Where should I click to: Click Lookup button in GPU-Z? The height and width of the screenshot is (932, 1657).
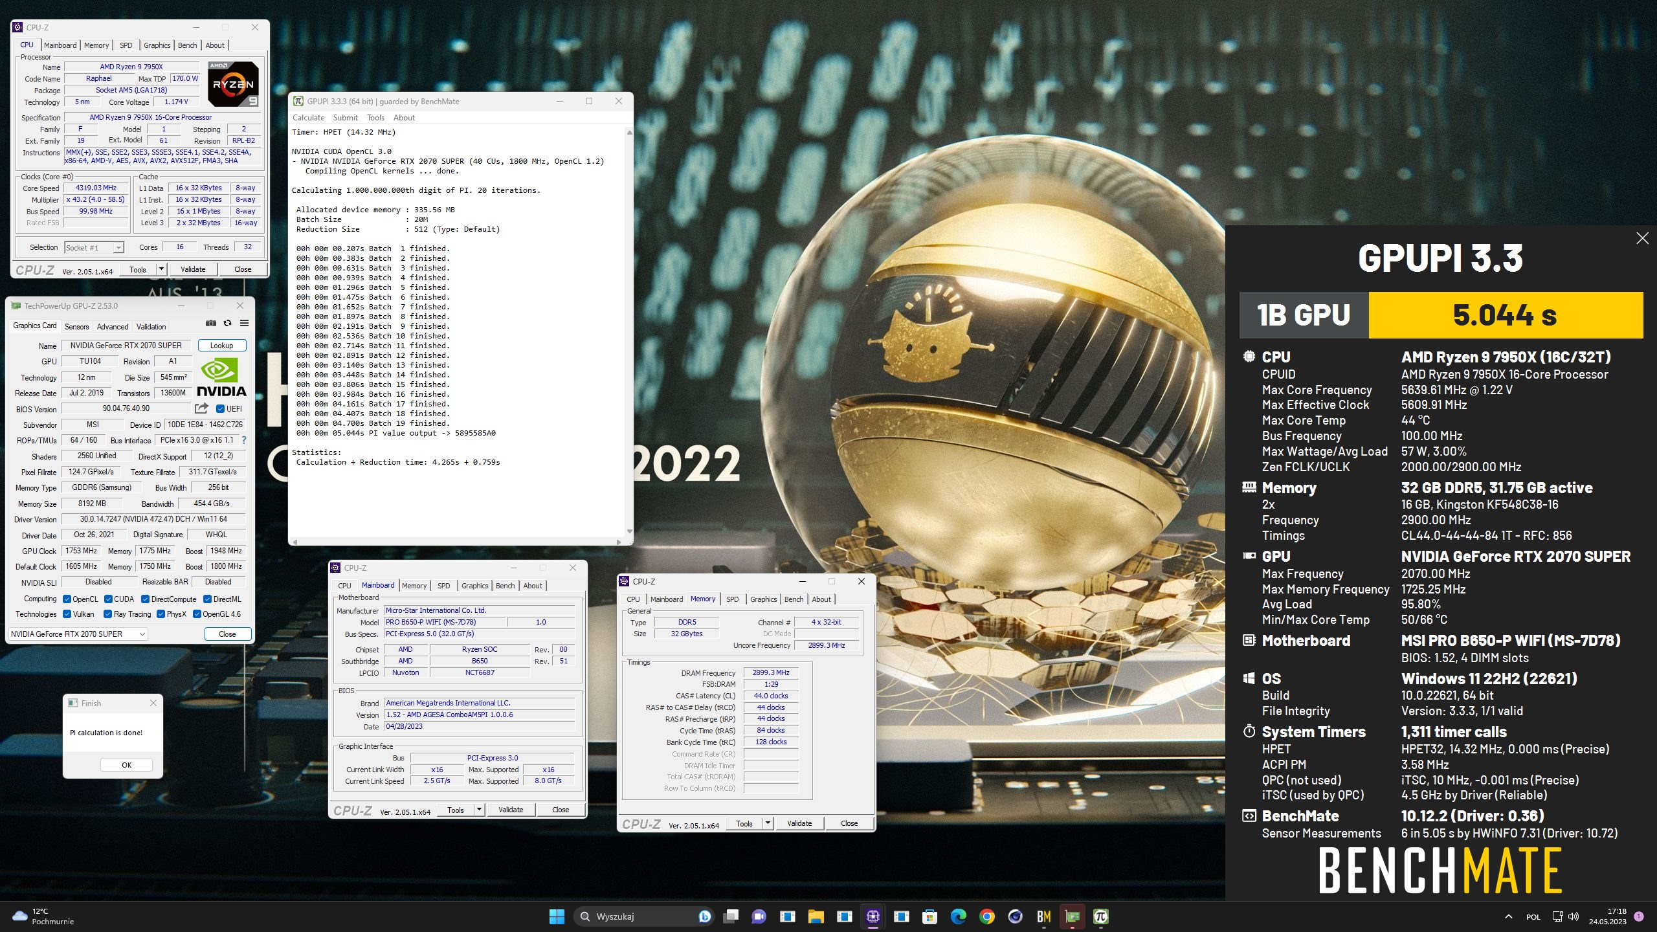click(x=221, y=346)
